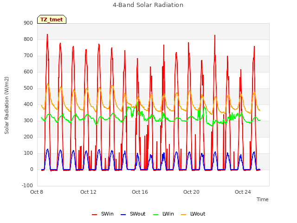The width and height of the screenshot is (297, 223).
Task: Click the TZ_tmet annotation label
Action: pos(52,20)
